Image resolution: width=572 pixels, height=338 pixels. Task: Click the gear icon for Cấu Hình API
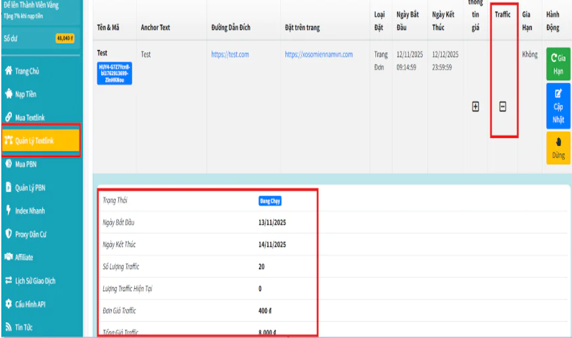[9, 304]
